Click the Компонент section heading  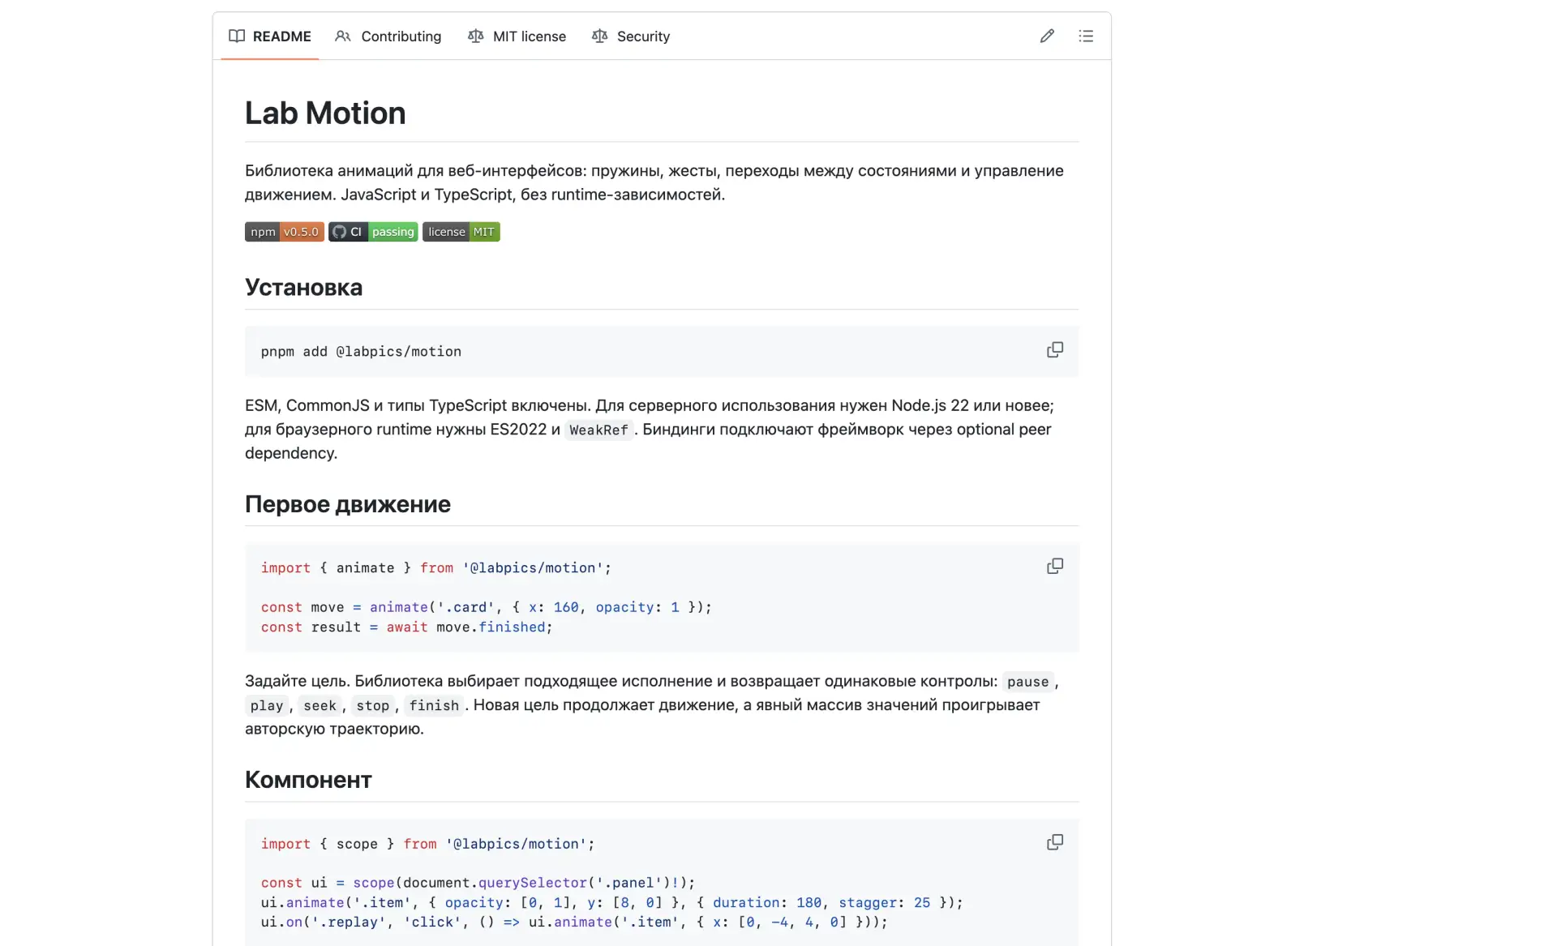[308, 780]
